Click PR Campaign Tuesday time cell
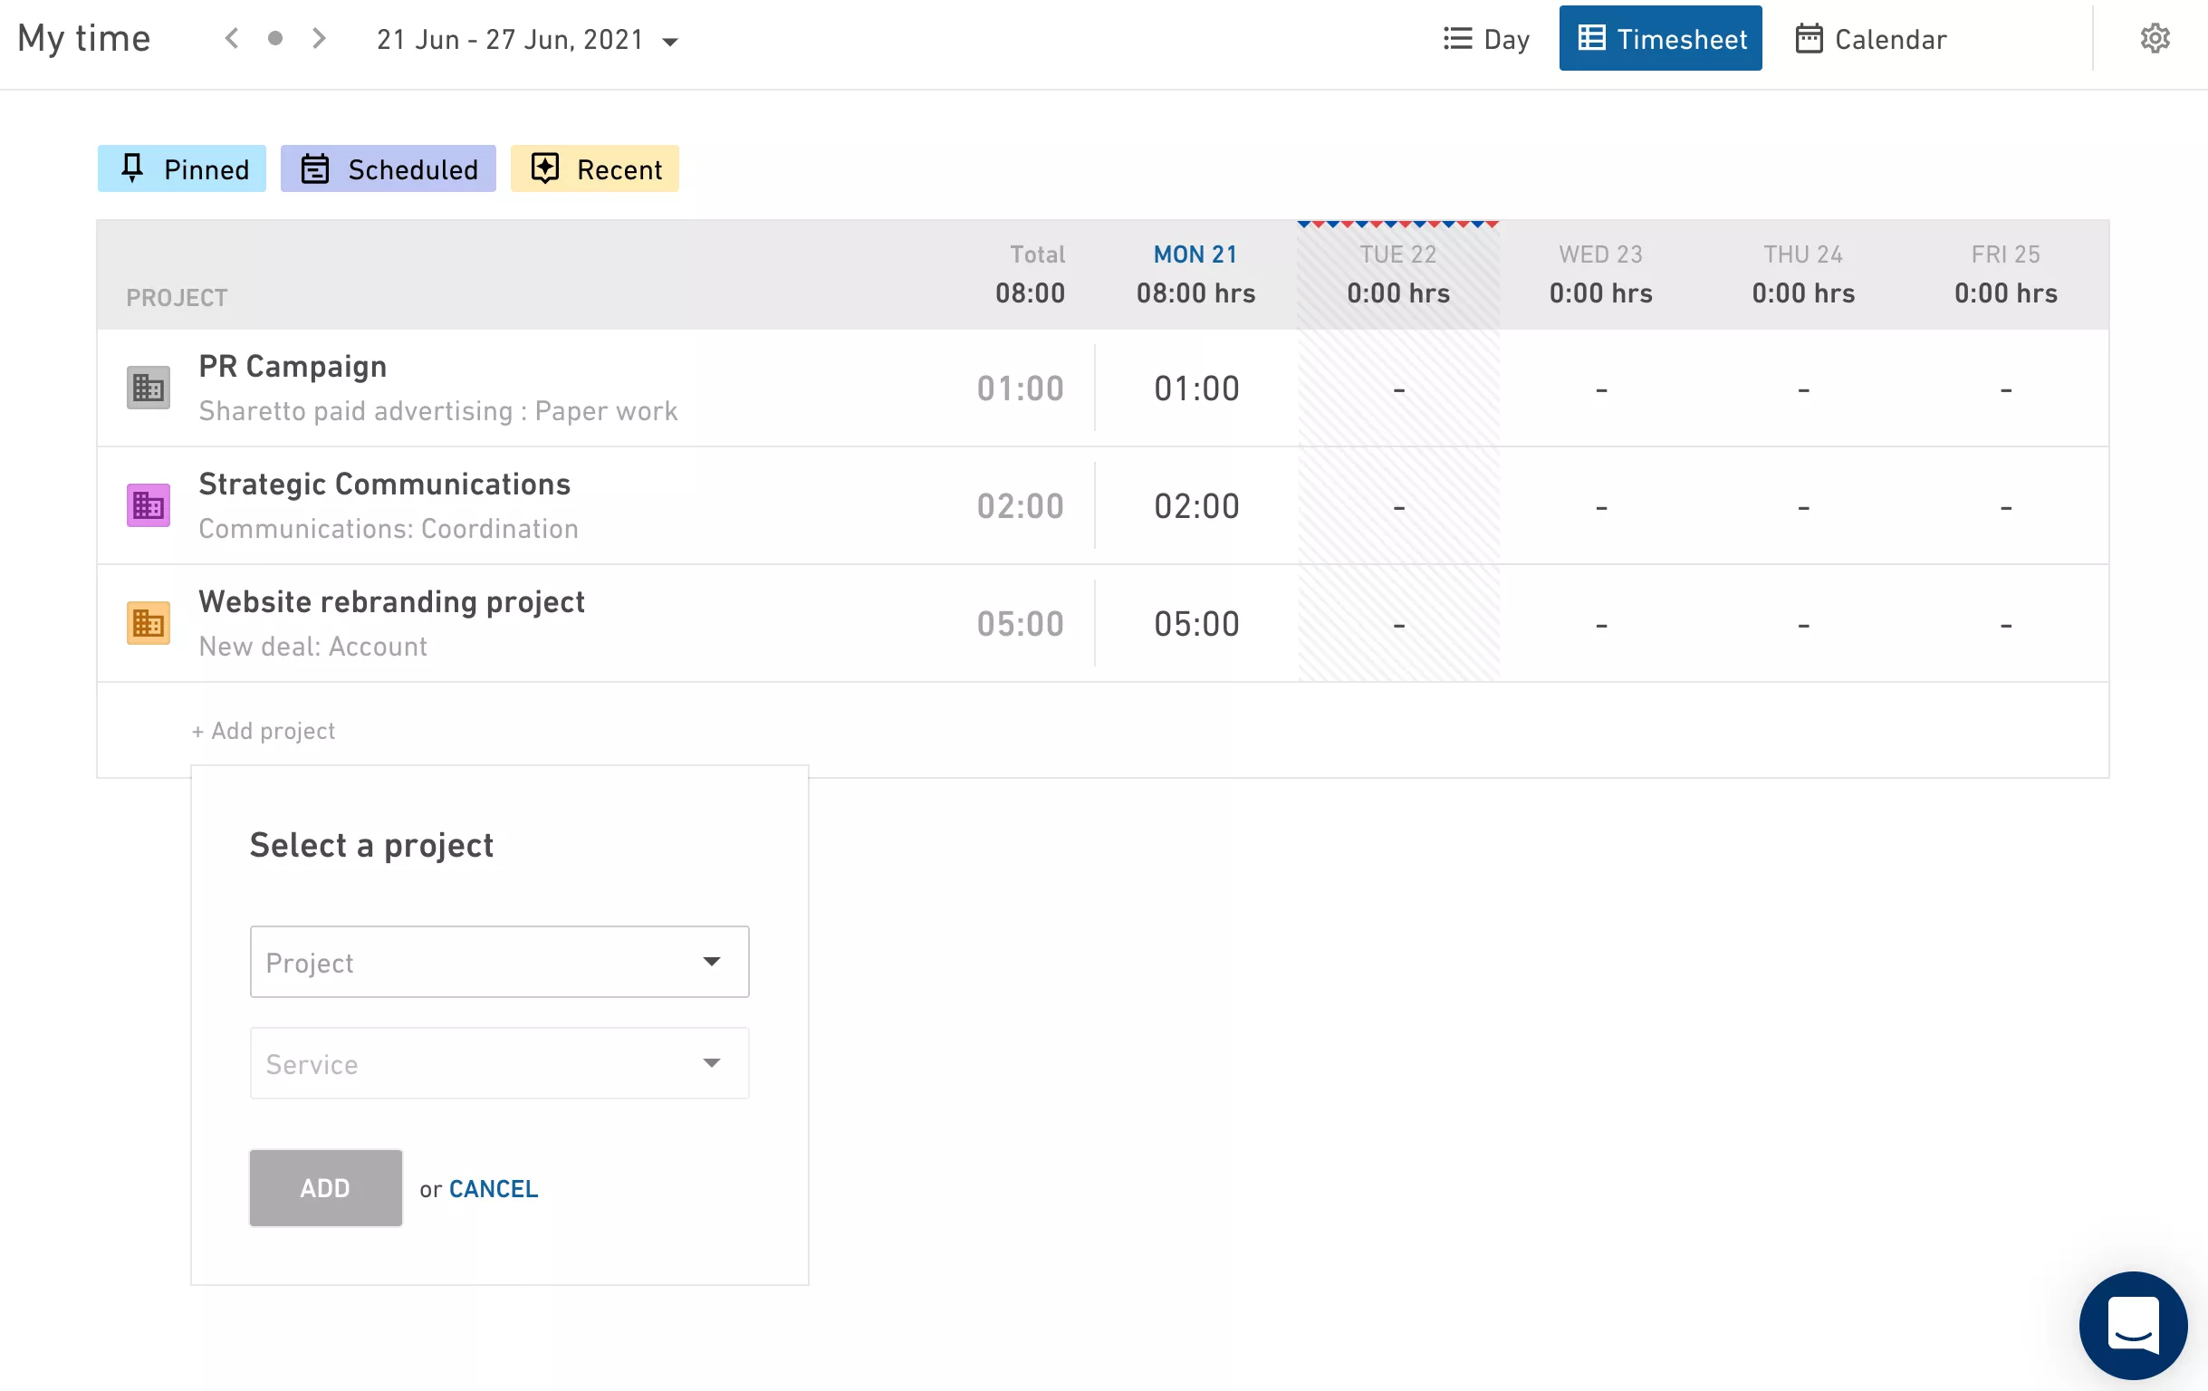2208x1391 pixels. [x=1399, y=388]
